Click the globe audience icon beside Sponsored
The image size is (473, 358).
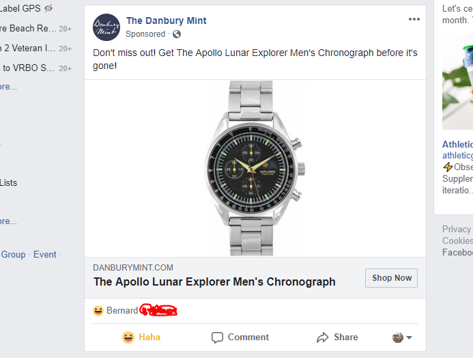pos(177,34)
